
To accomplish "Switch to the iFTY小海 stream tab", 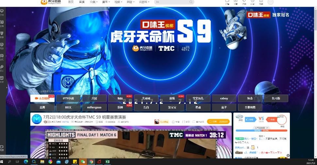I will coord(68,99).
